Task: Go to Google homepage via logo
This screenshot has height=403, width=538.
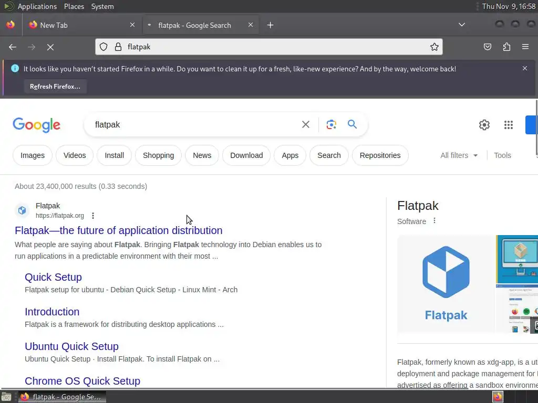Action: coord(37,125)
